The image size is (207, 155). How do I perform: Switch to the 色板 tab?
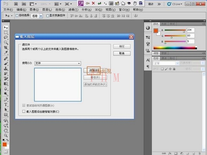pyautogui.click(x=164, y=24)
